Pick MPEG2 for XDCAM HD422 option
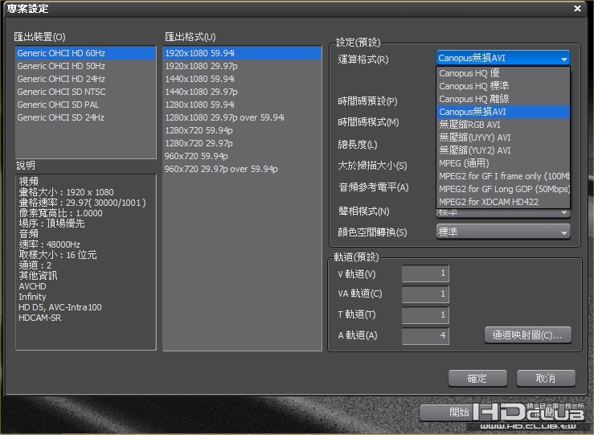 coord(503,202)
